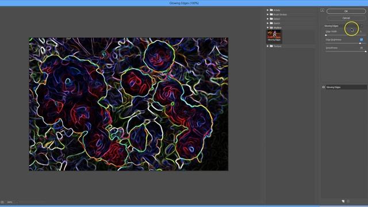The image size is (368, 207).
Task: Click the Cancel button
Action: [346, 18]
